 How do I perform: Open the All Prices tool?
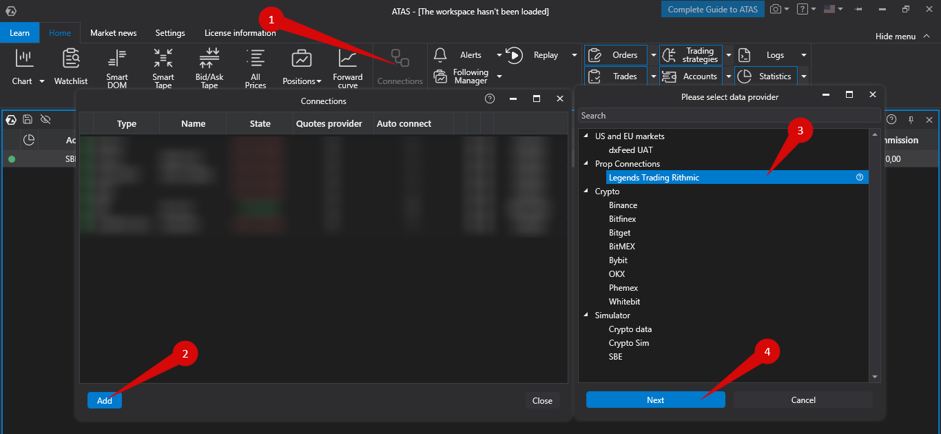(256, 65)
